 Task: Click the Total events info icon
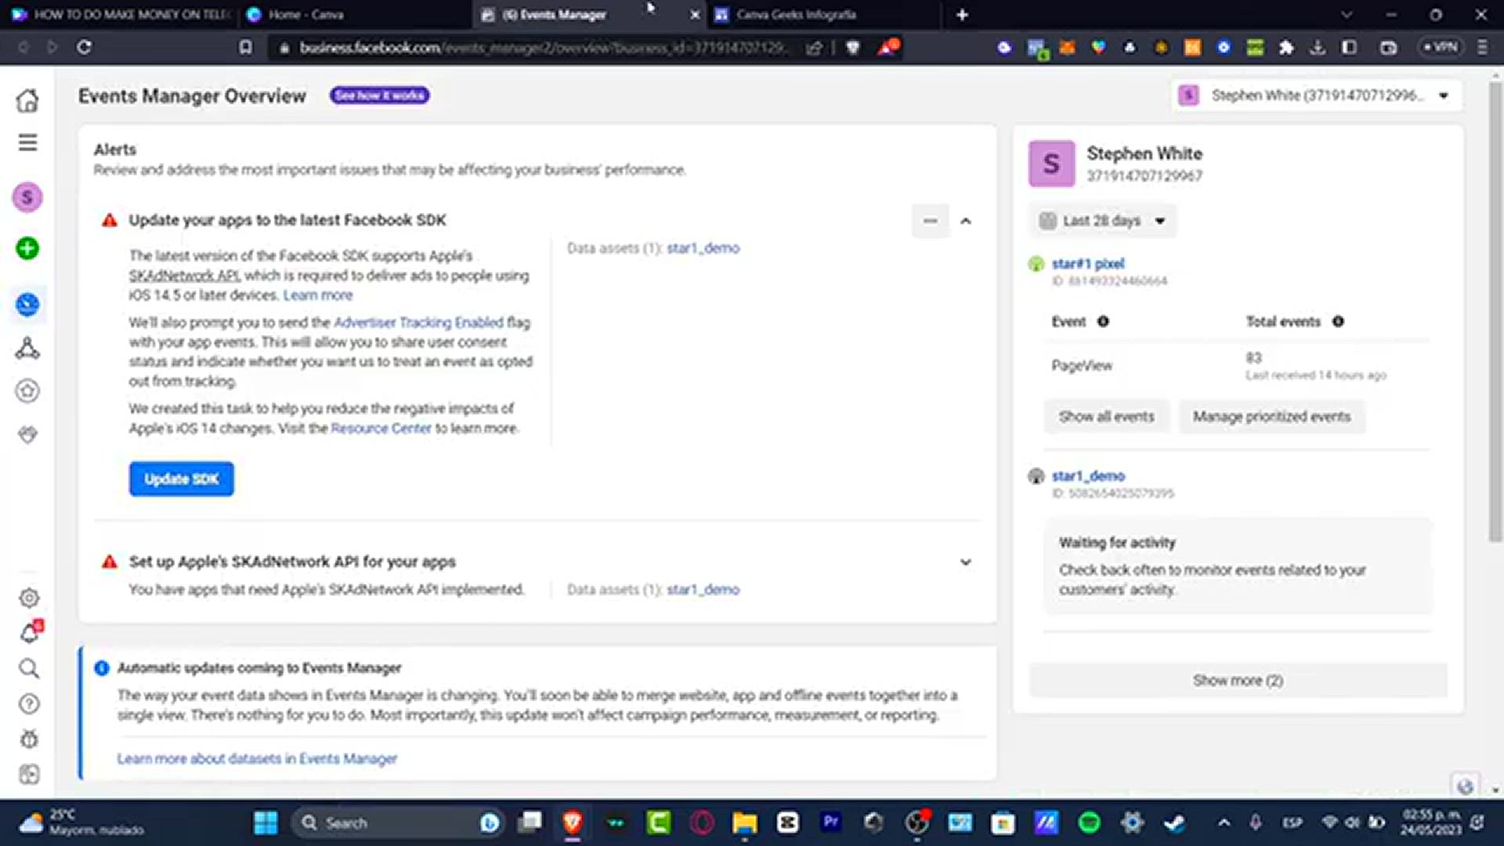tap(1338, 321)
